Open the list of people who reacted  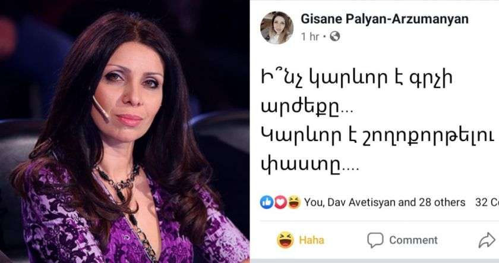point(384,202)
